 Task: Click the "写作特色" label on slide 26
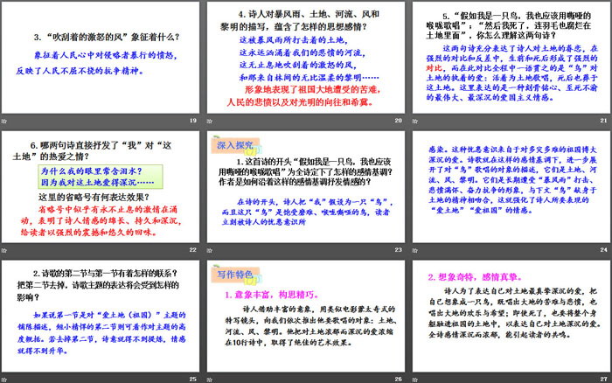pyautogui.click(x=230, y=273)
